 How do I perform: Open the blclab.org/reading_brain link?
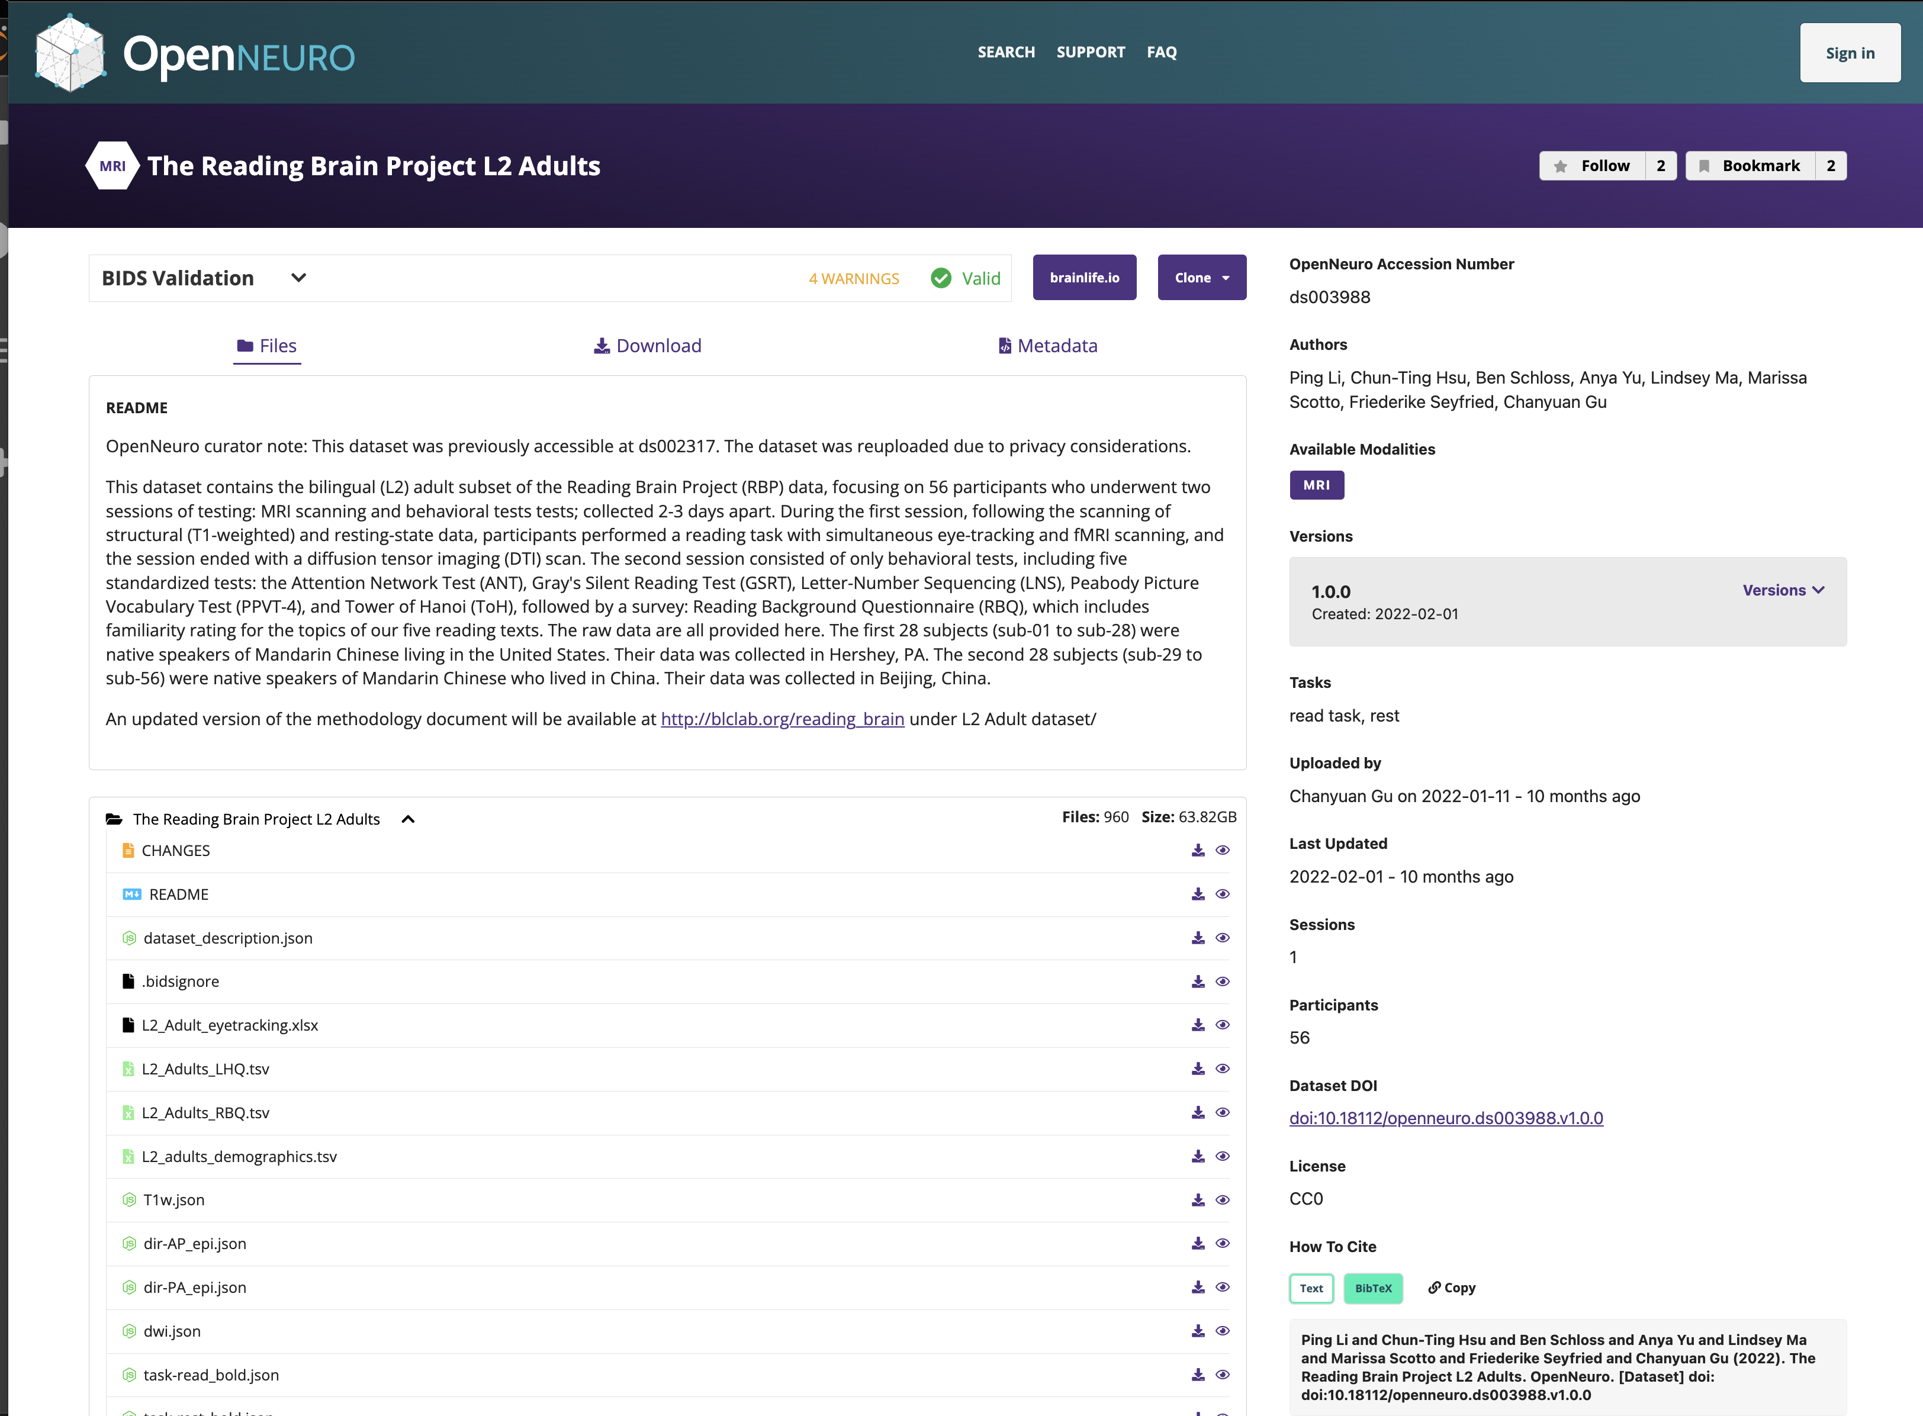pyautogui.click(x=782, y=719)
